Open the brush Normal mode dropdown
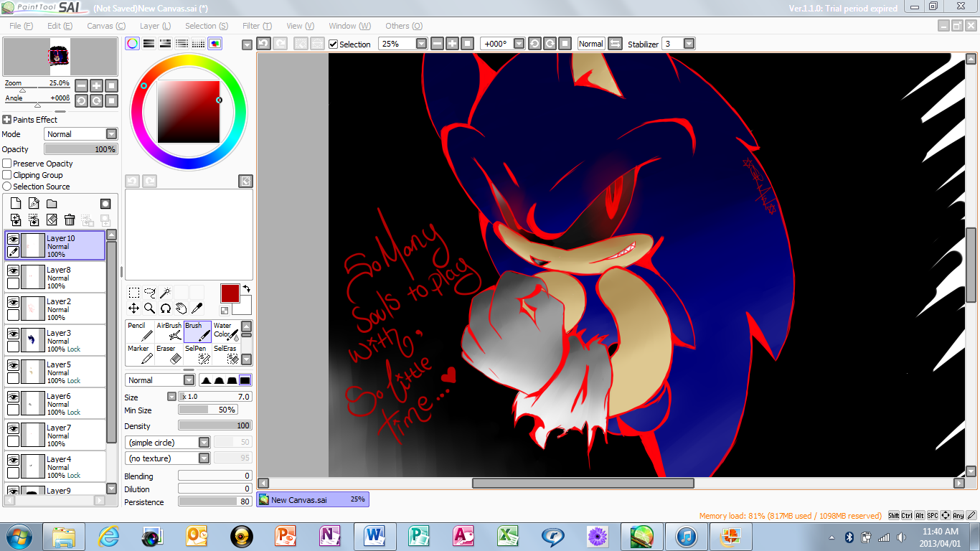The image size is (980, 551). 160,380
